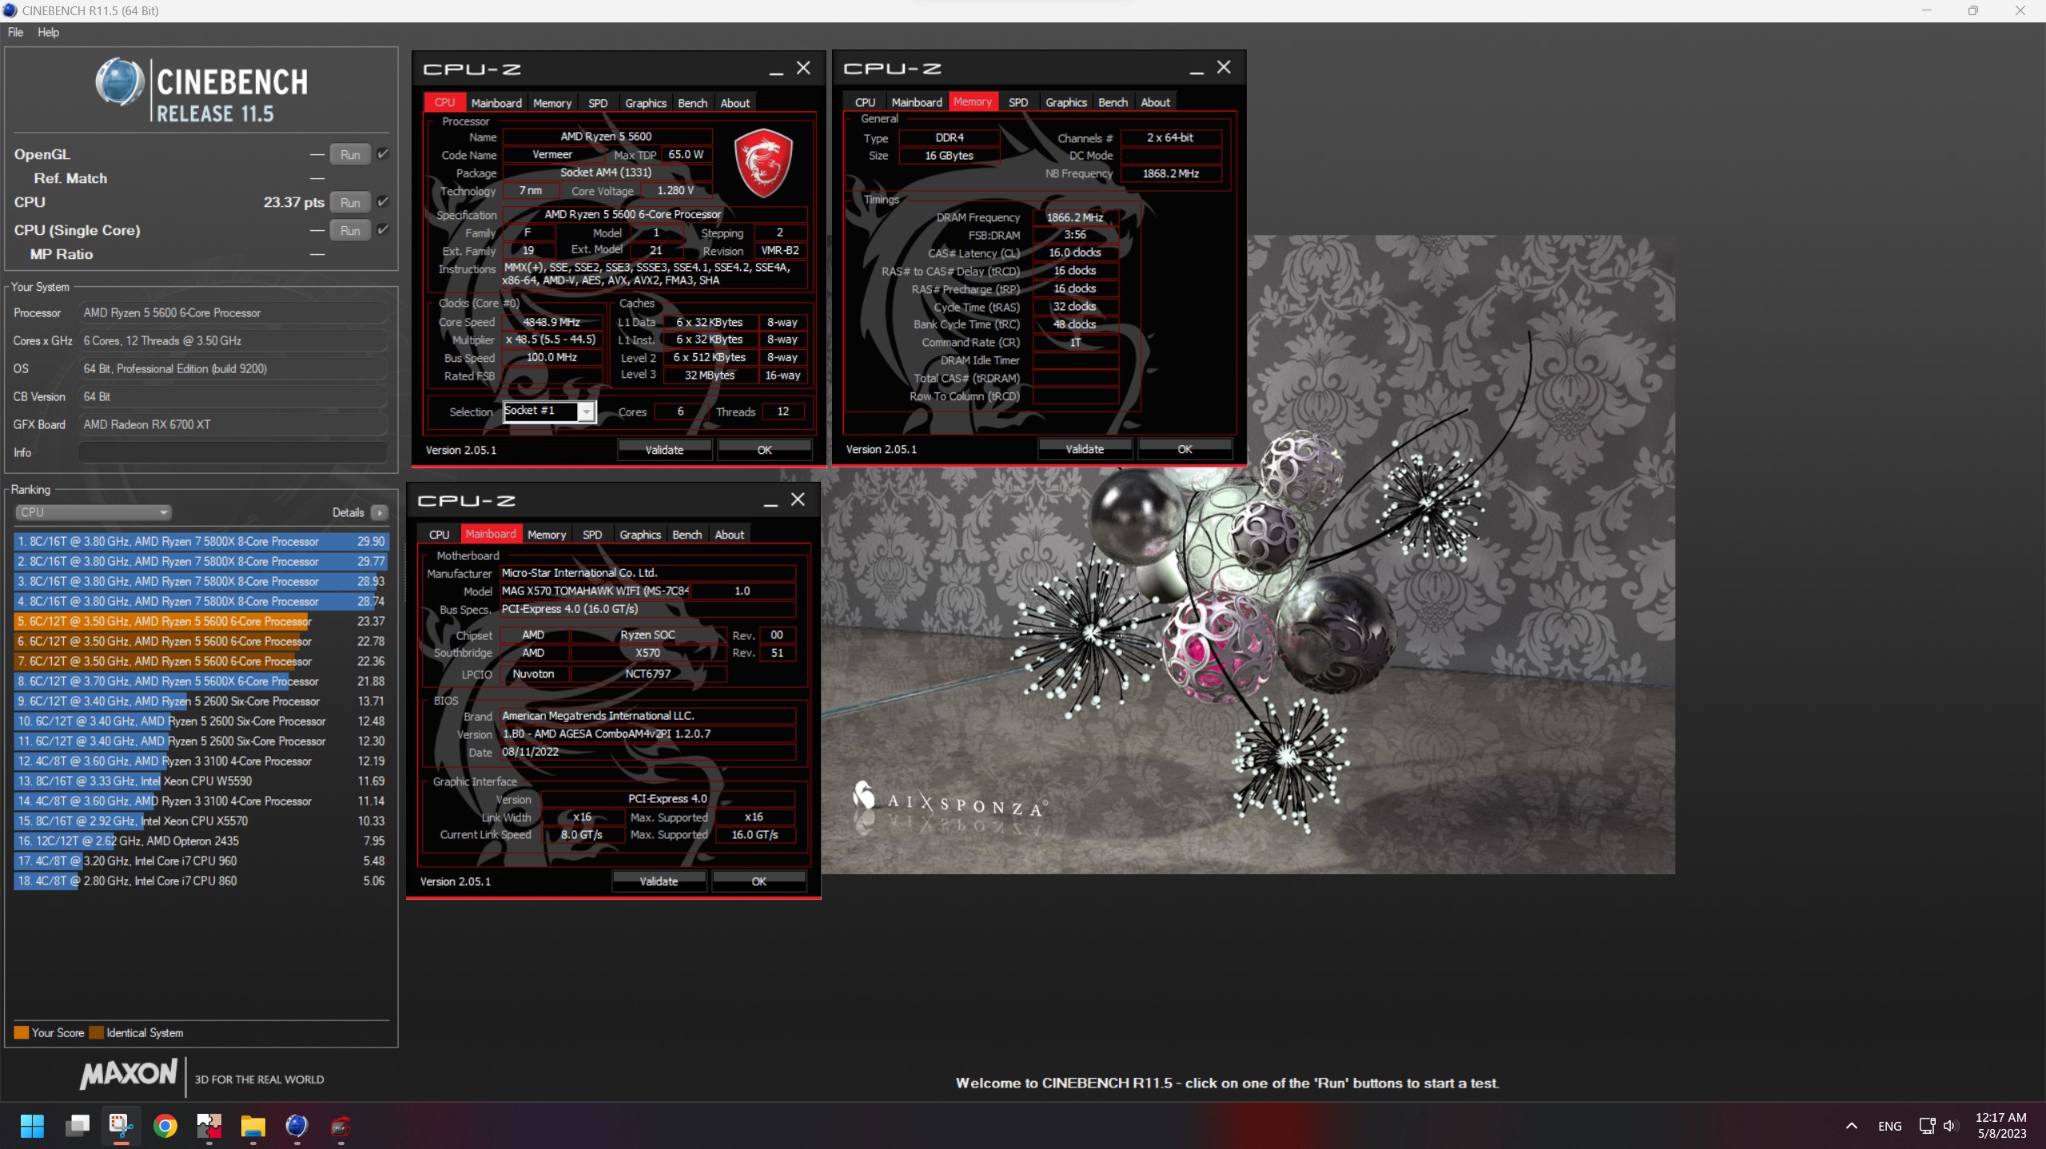Open SPD tab in top-left CPU-Z

598,103
